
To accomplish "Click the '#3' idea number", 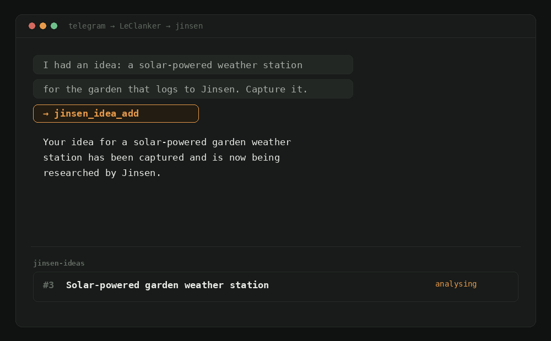I will tap(48, 285).
